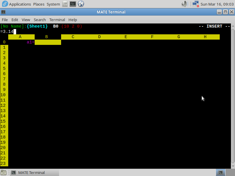Launch the file manager from panel
The width and height of the screenshot is (235, 176).
(65, 4)
